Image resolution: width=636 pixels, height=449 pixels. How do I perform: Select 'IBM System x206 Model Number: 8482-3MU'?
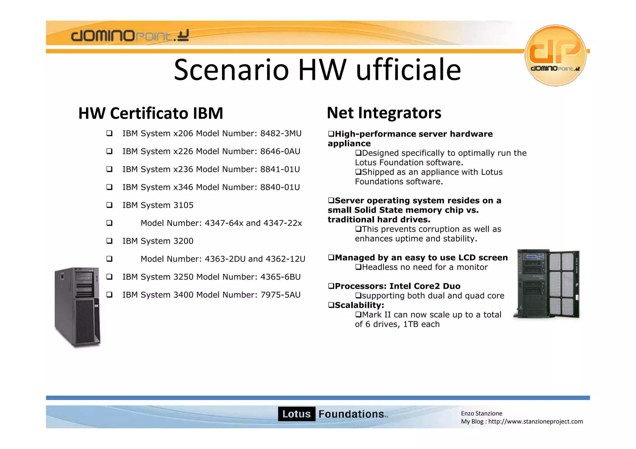tap(212, 133)
